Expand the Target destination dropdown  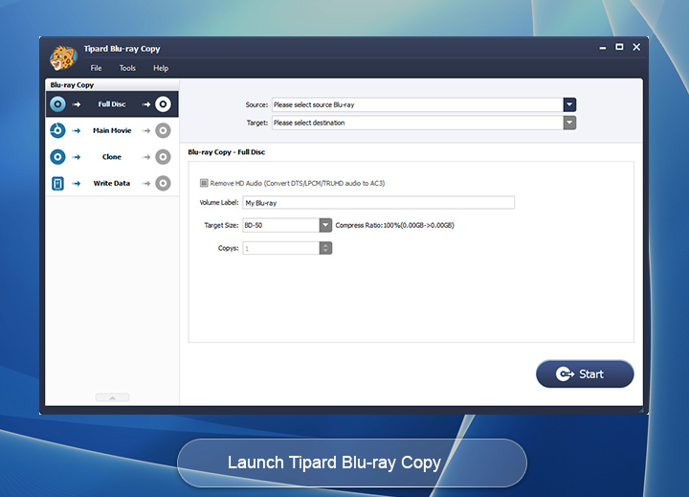[x=569, y=123]
